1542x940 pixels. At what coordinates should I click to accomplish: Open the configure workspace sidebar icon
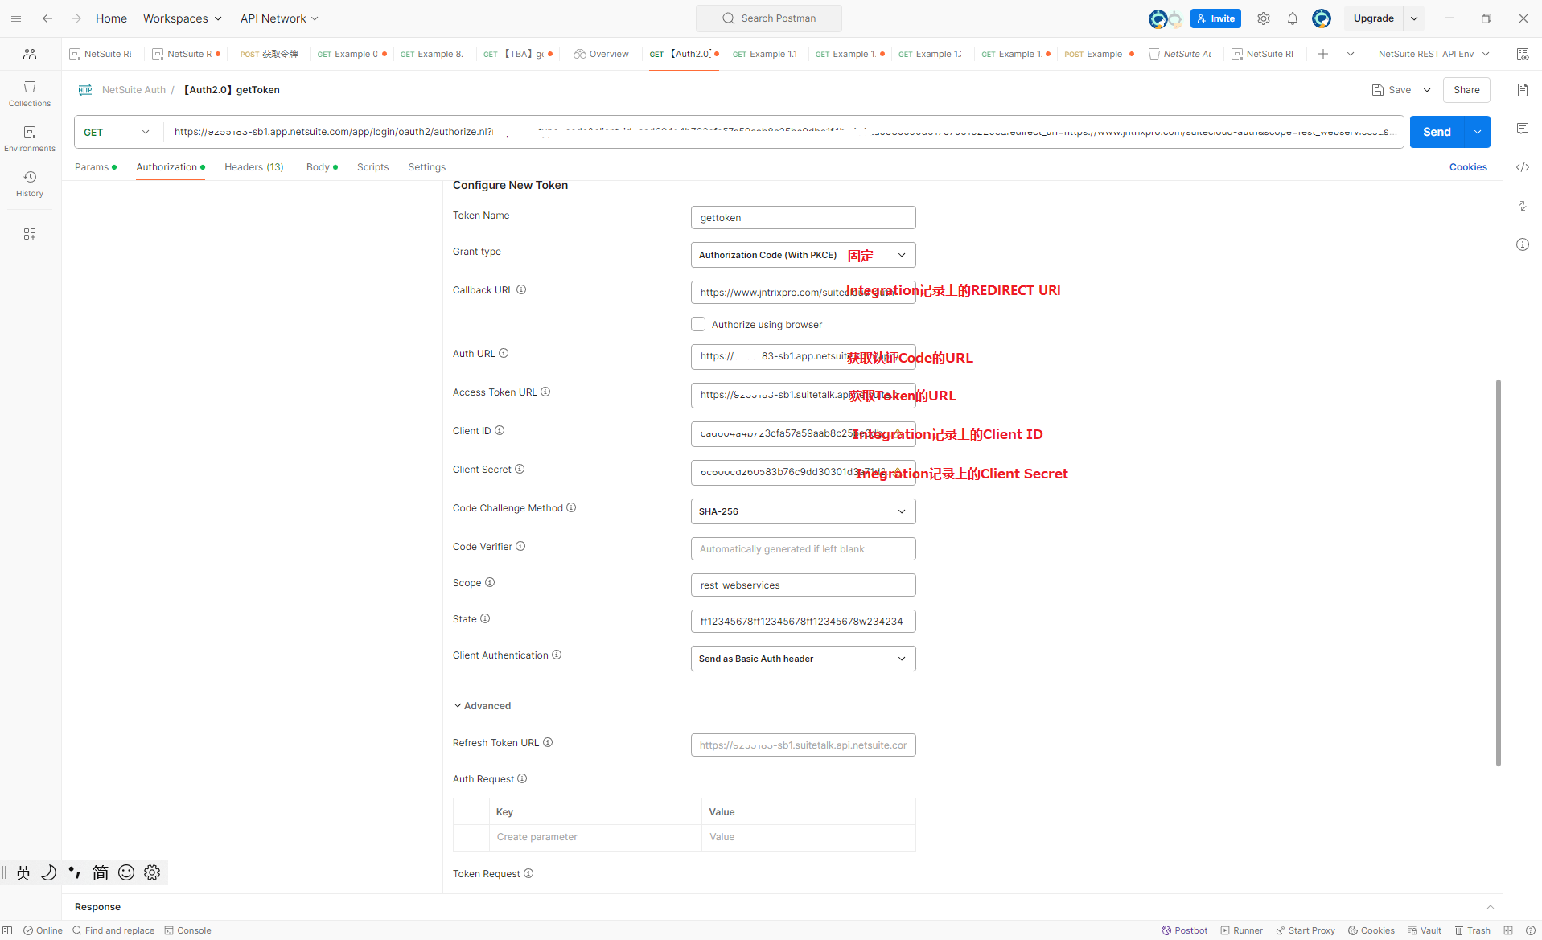point(30,234)
